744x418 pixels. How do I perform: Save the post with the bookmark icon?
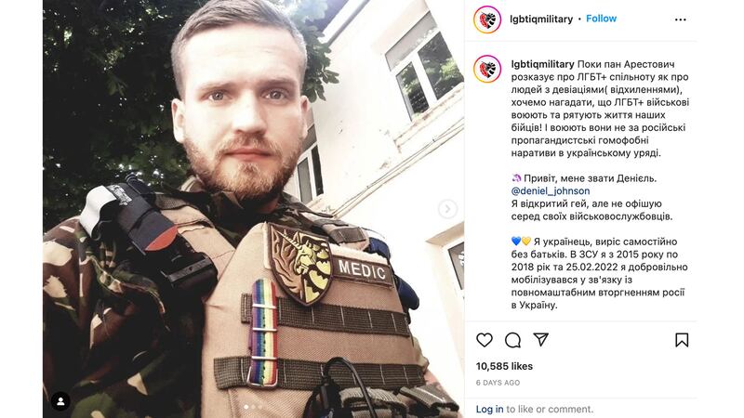tap(682, 340)
